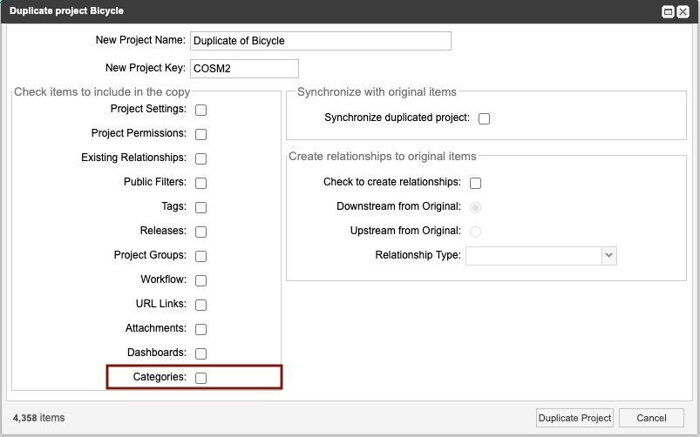Image resolution: width=700 pixels, height=437 pixels.
Task: Click inside the Relationship Type combo field
Action: pyautogui.click(x=533, y=256)
